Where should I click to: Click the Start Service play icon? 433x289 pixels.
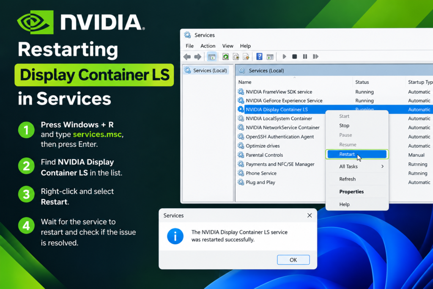284,57
